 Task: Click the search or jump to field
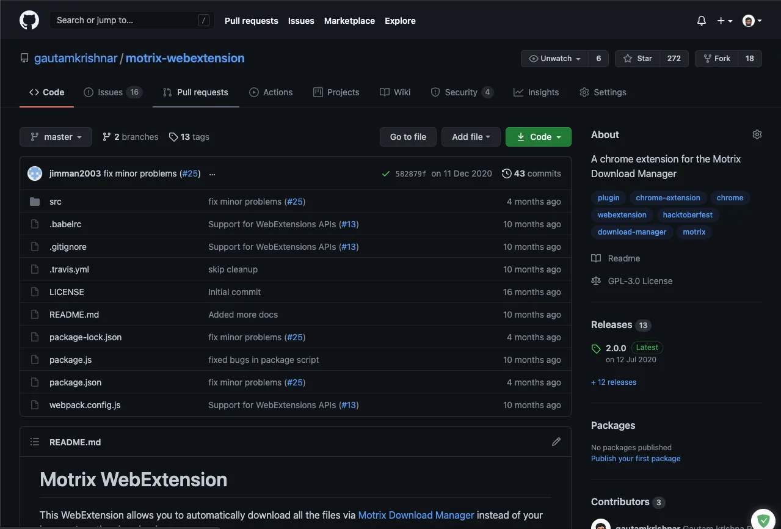131,20
